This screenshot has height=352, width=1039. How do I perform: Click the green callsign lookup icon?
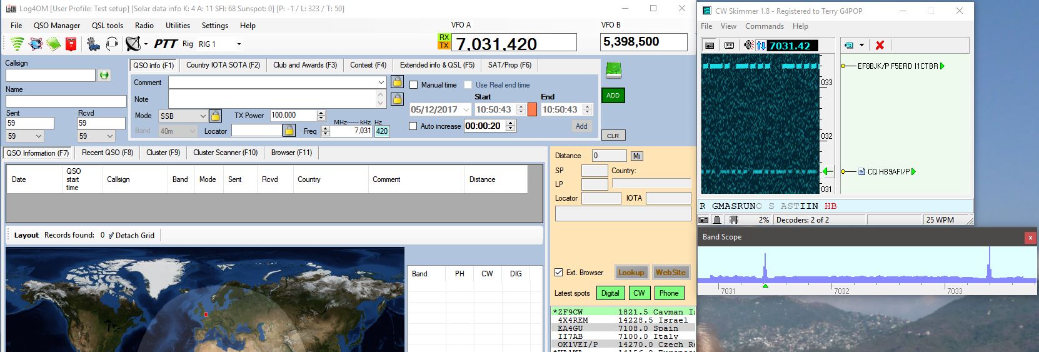(x=104, y=75)
